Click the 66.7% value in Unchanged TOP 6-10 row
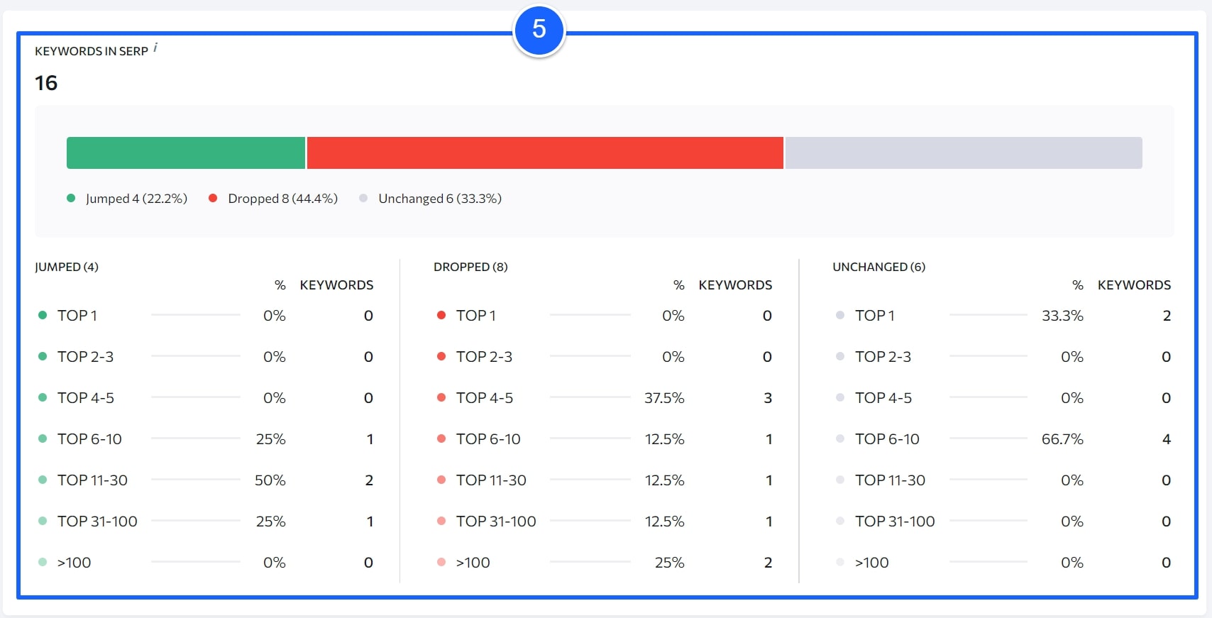Screen dimensions: 1212x618 tap(1062, 439)
